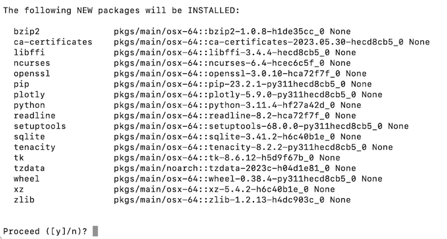The width and height of the screenshot is (447, 239).
Task: Click the terminal cursor after the Proceed prompt
Action: pos(96,231)
